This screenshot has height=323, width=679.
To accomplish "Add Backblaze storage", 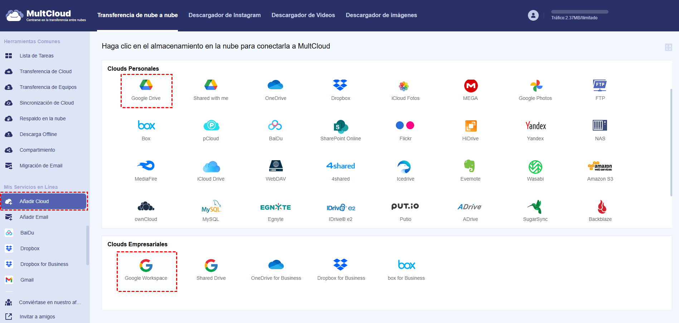I will coord(600,211).
